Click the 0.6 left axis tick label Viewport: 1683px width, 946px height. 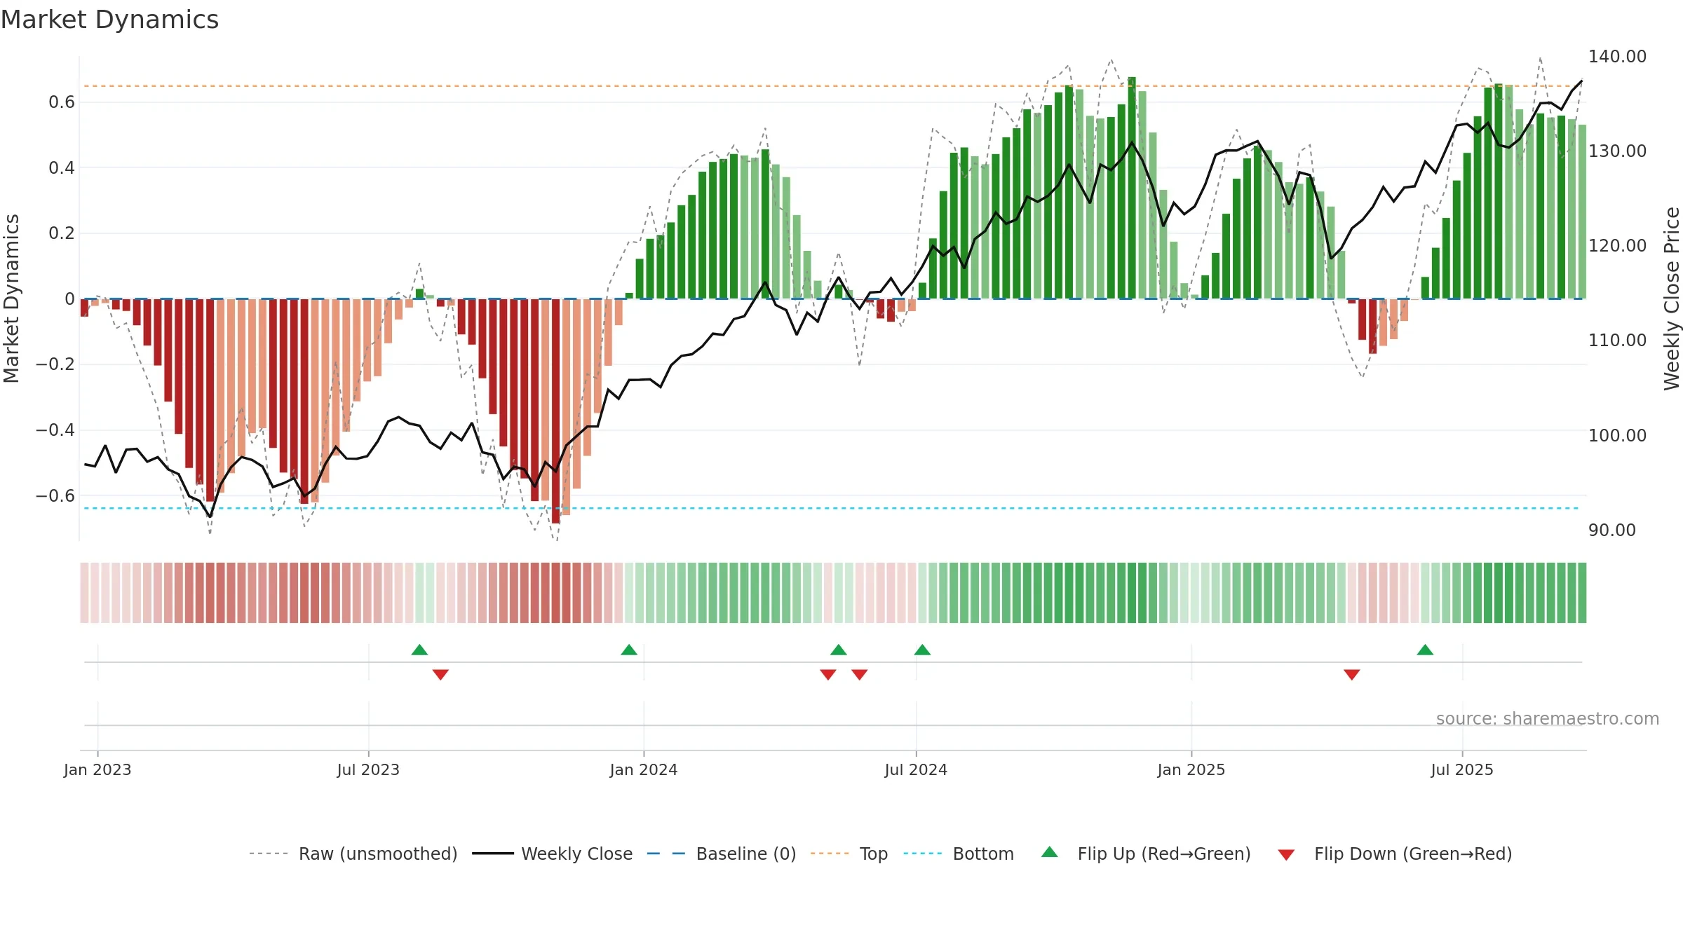(61, 102)
